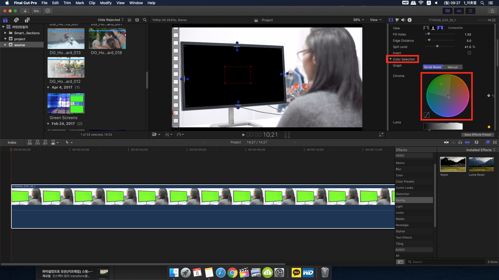
Task: Toggle audio skimming icon
Action: (453, 142)
